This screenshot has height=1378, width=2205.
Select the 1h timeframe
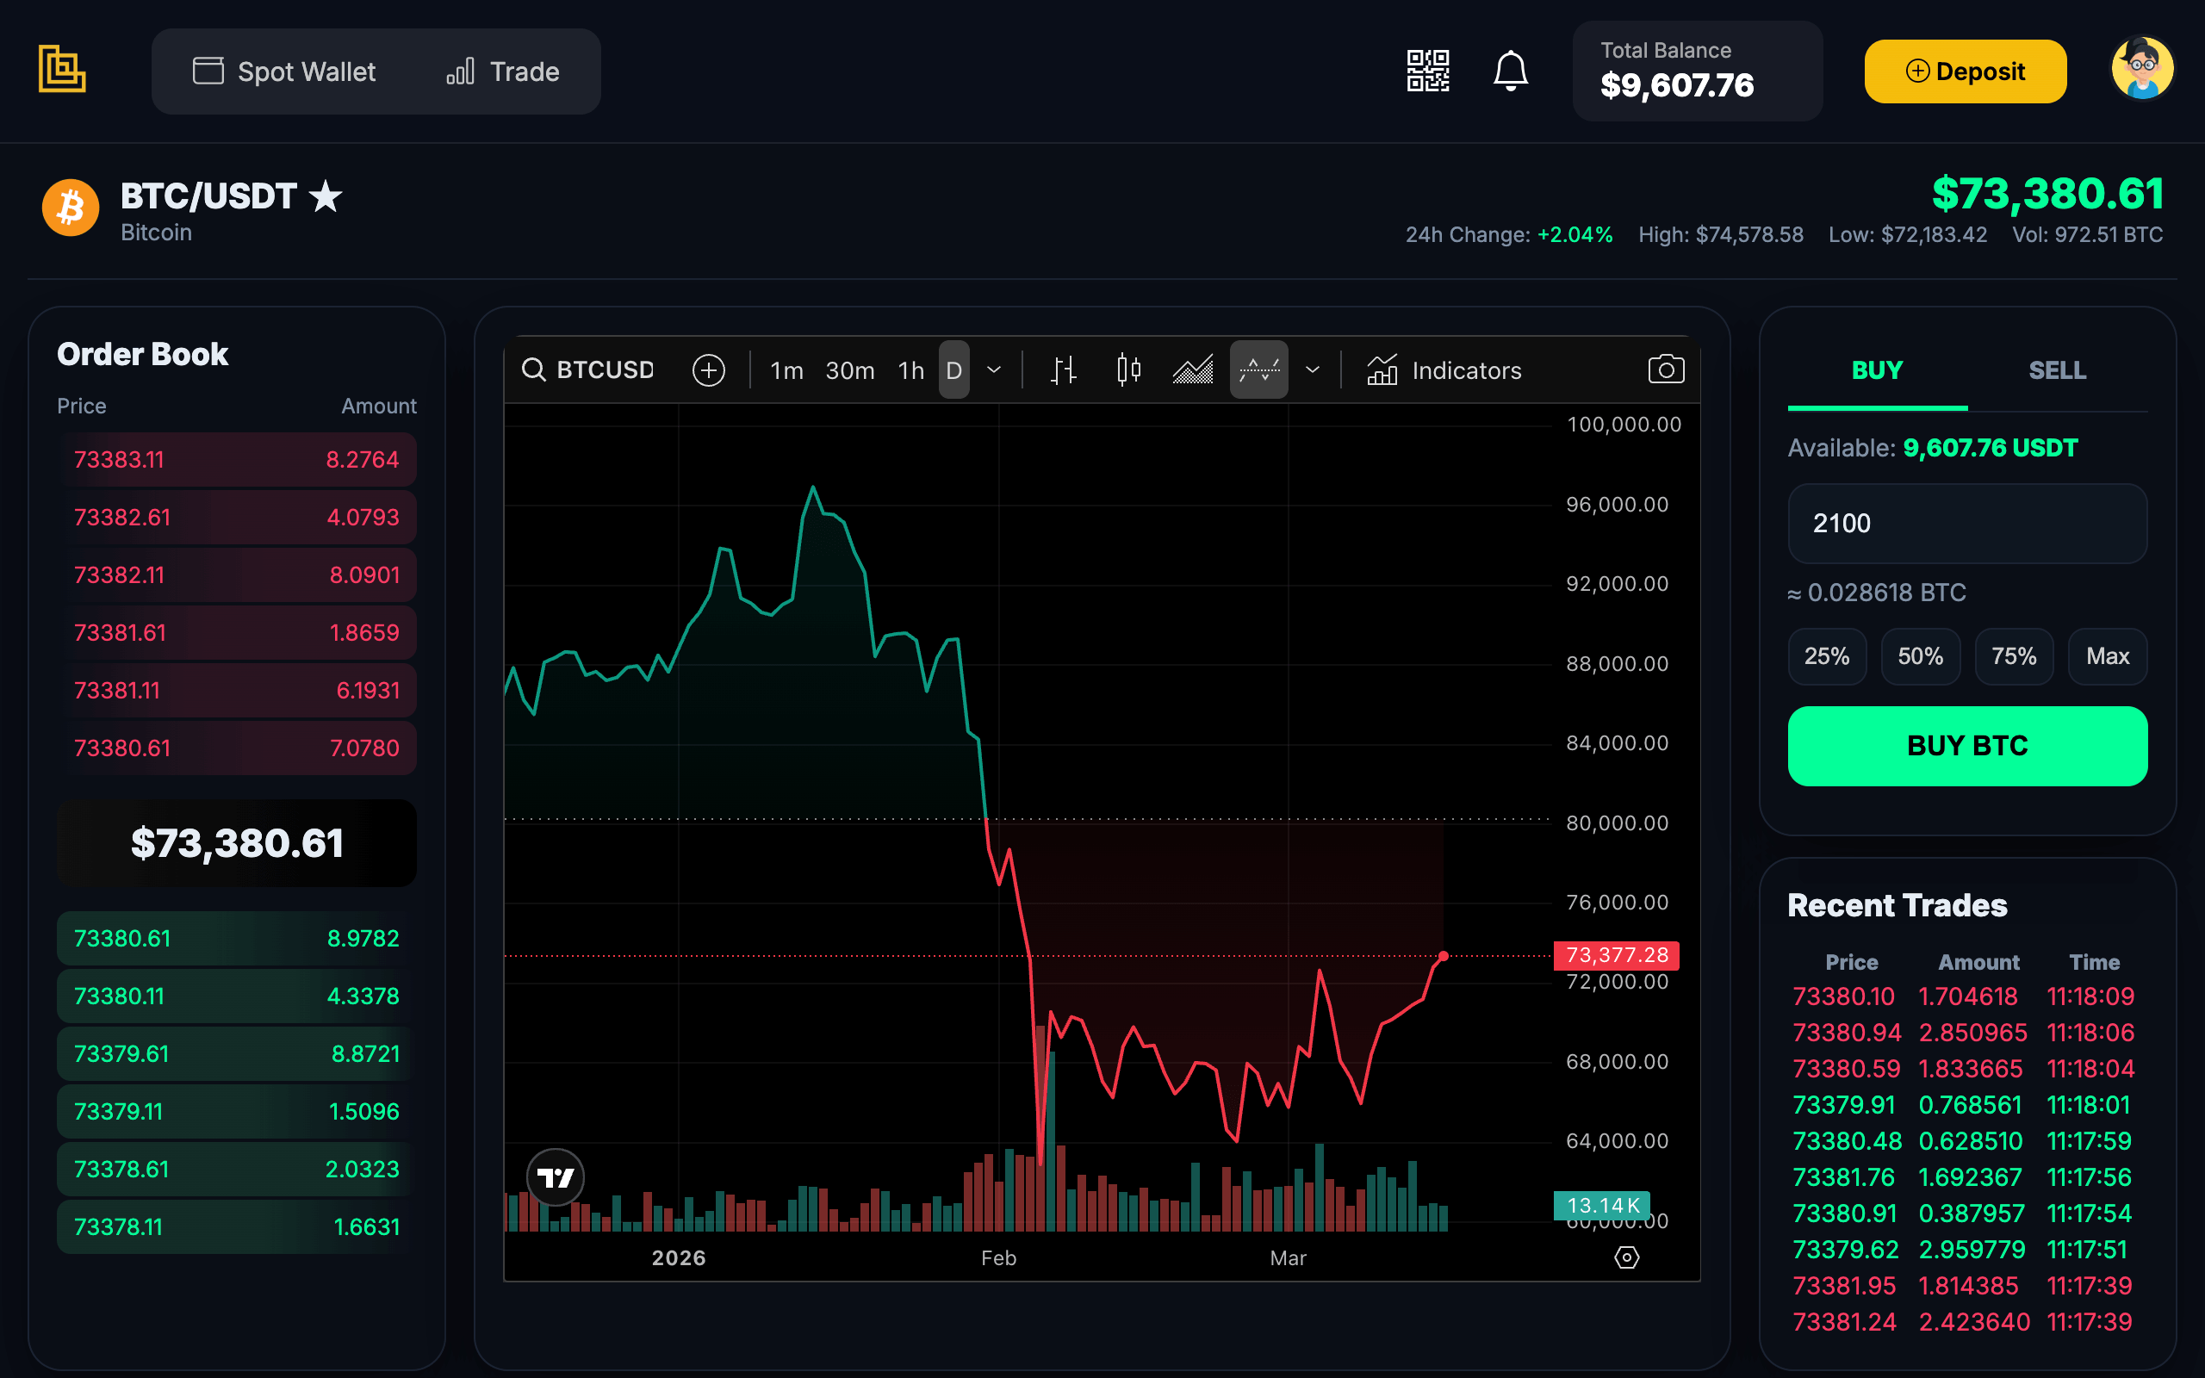point(910,371)
